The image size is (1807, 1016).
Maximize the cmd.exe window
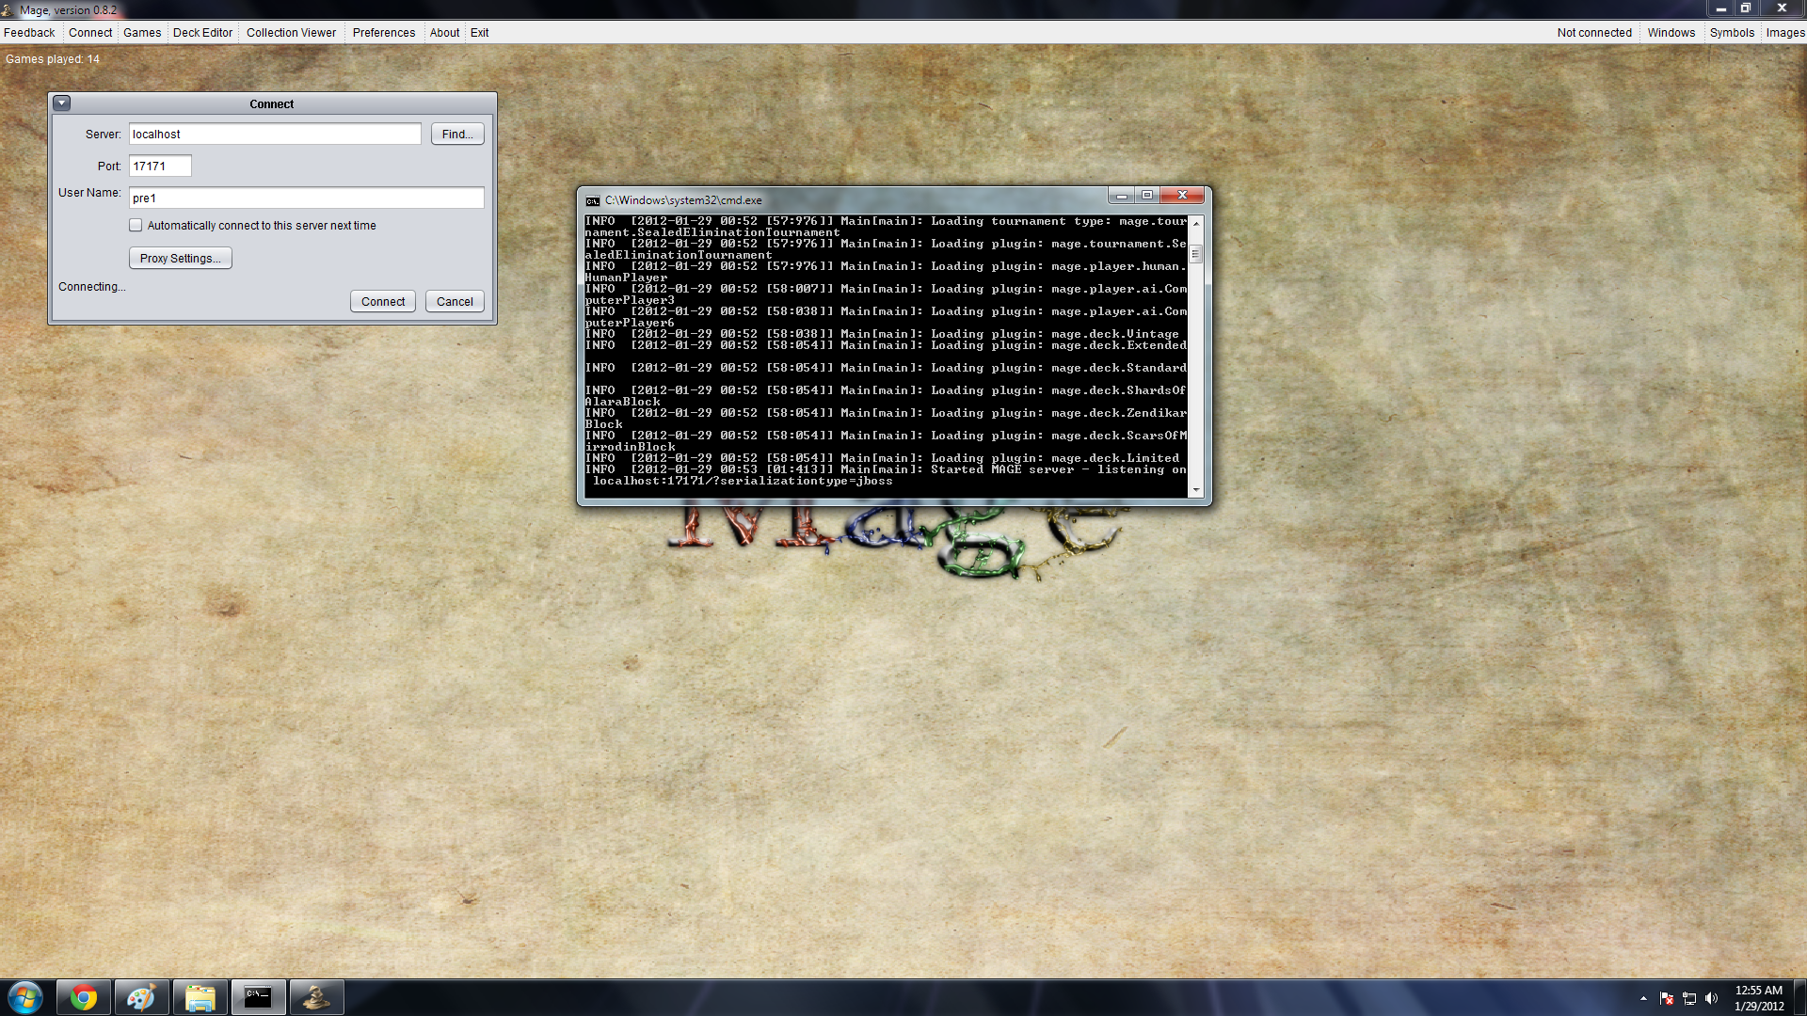point(1147,196)
